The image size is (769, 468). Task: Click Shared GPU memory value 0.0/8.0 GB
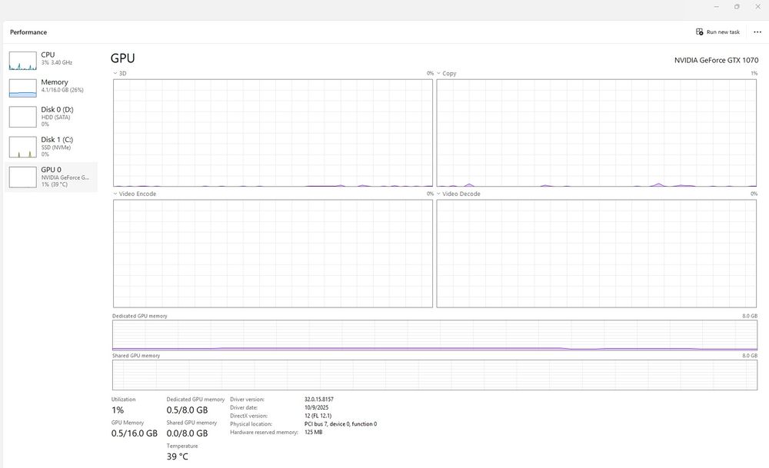(x=187, y=433)
